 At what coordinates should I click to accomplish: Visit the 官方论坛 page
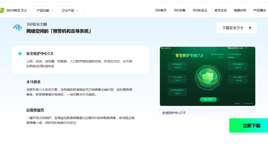click(221, 10)
